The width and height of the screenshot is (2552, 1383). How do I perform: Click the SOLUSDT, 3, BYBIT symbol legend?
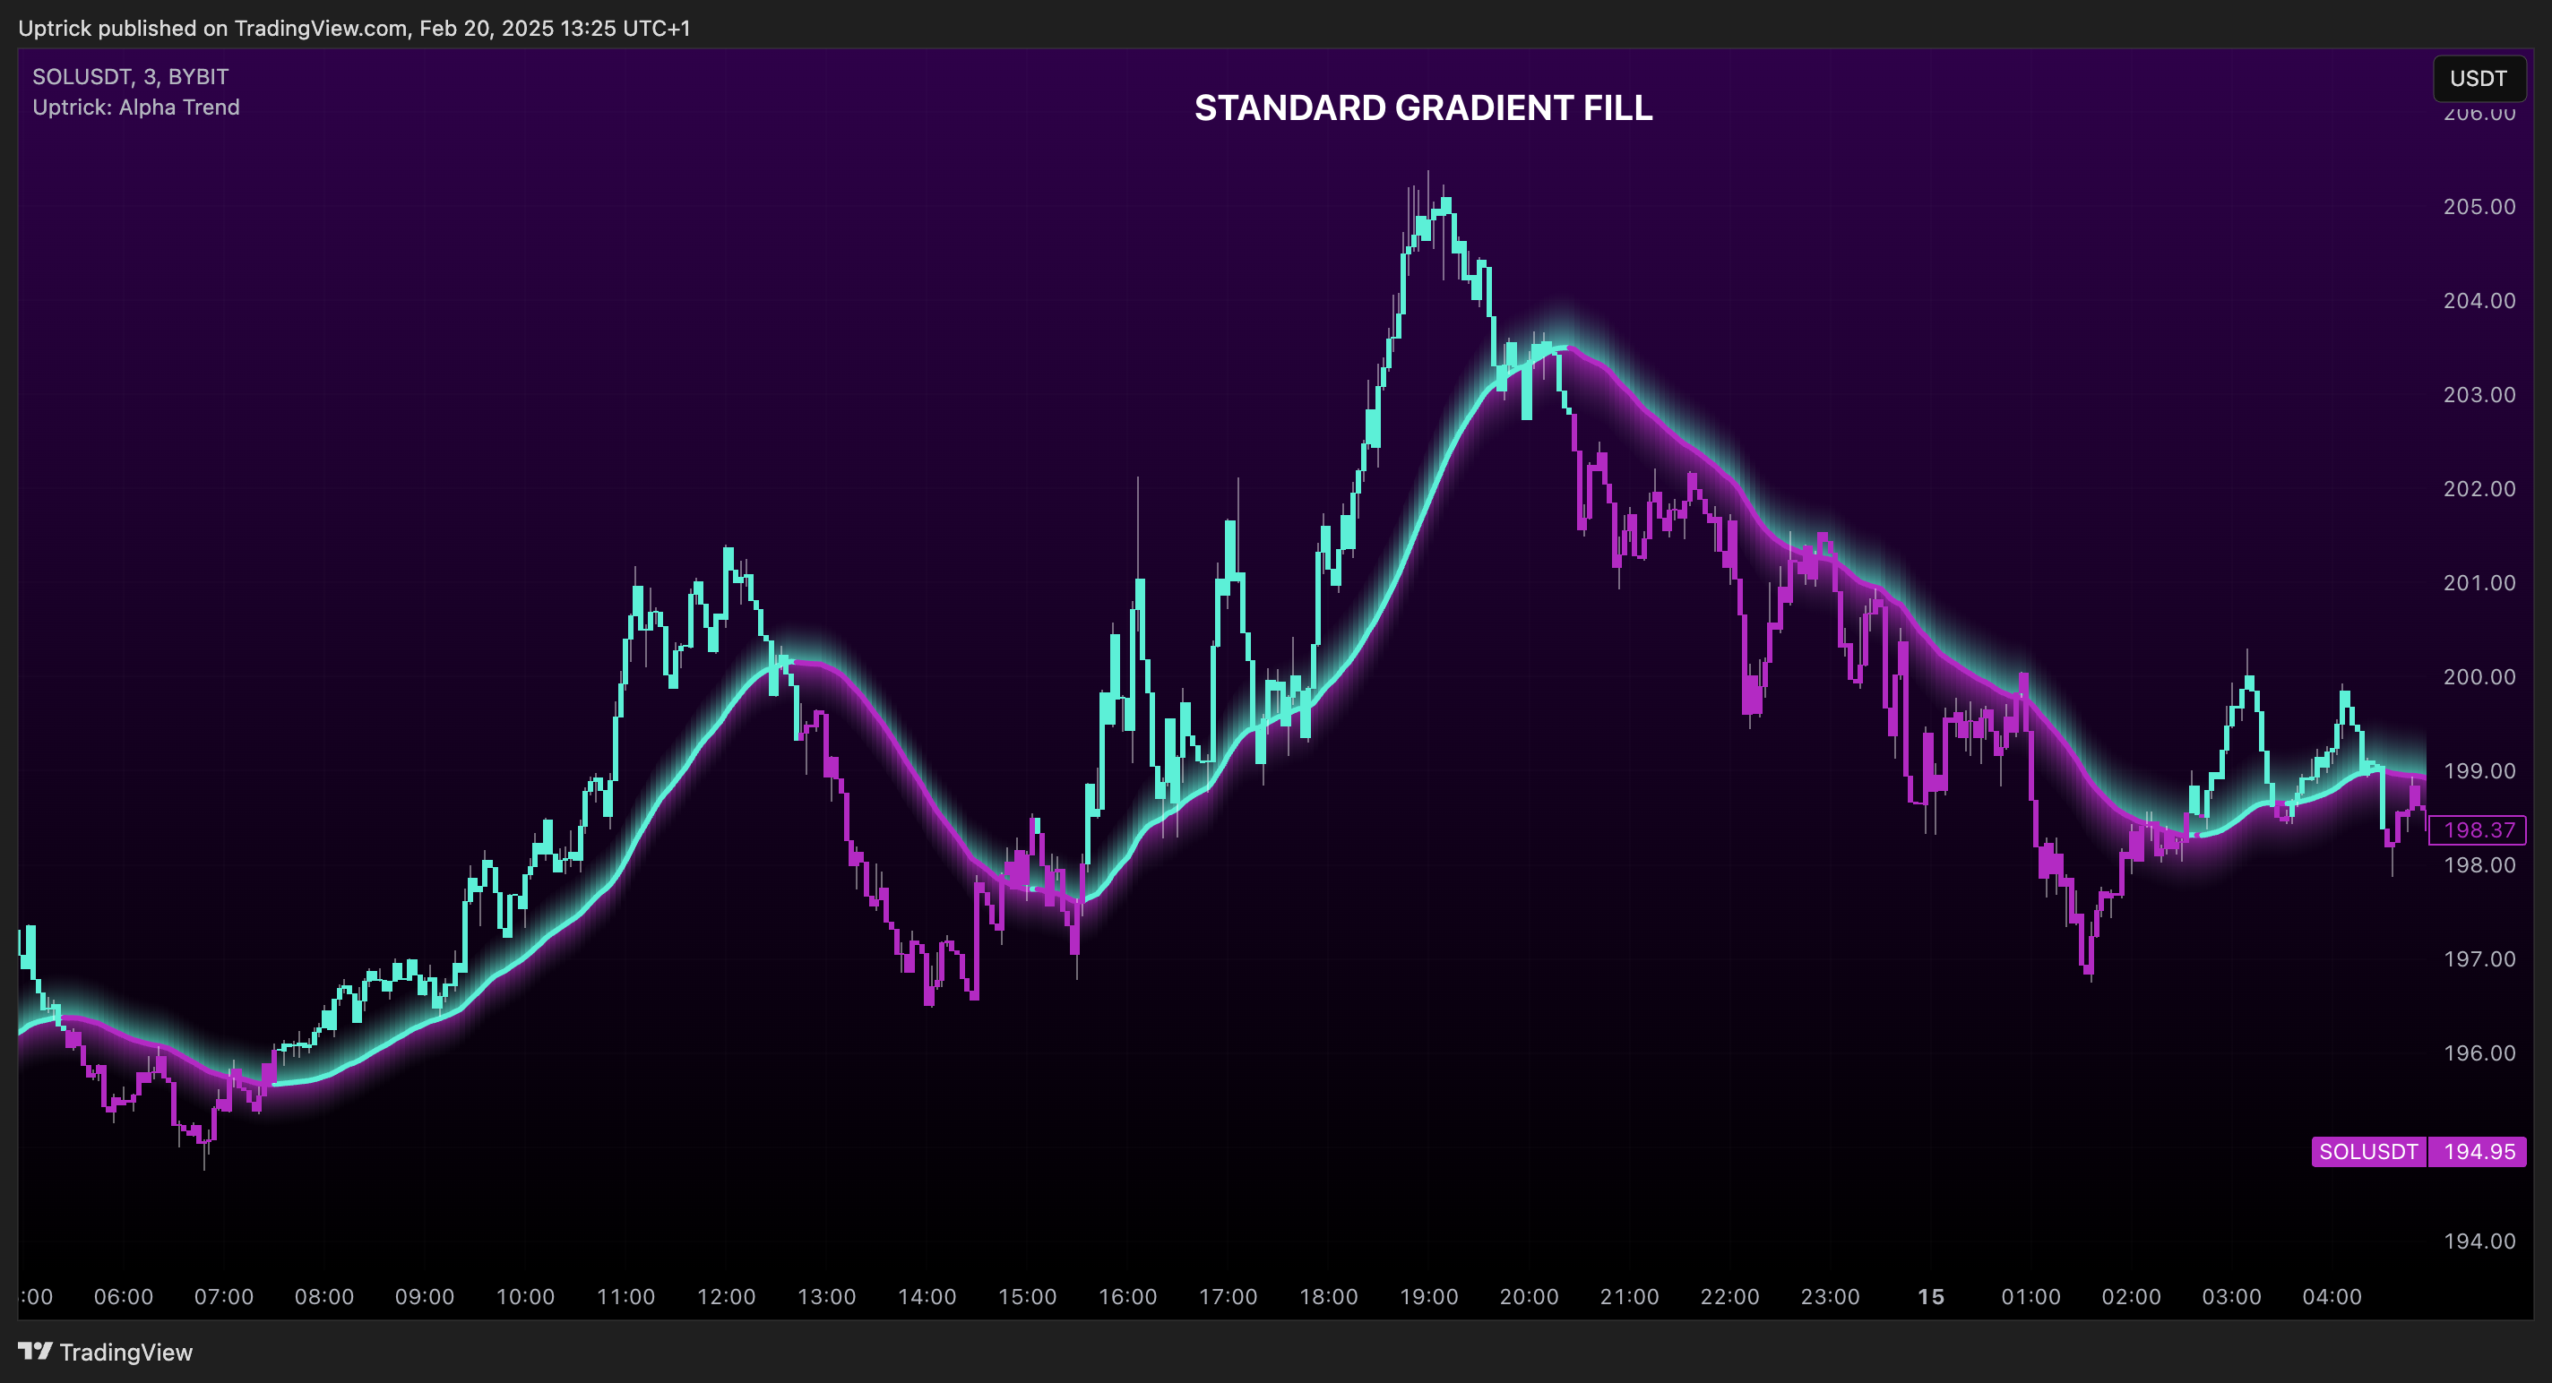pyautogui.click(x=131, y=76)
